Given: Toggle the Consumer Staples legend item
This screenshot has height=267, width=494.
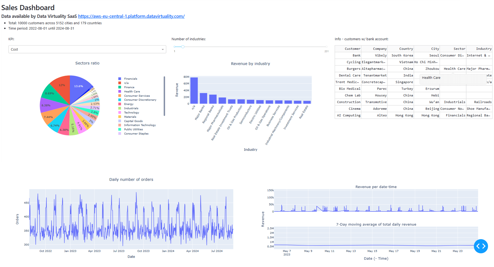Looking at the screenshot, I should (136, 134).
